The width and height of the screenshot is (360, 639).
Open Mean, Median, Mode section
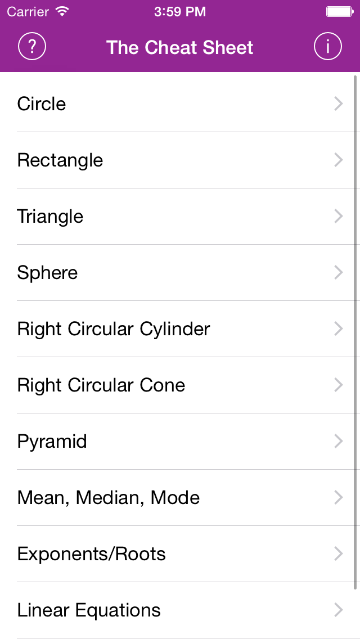[x=180, y=498]
